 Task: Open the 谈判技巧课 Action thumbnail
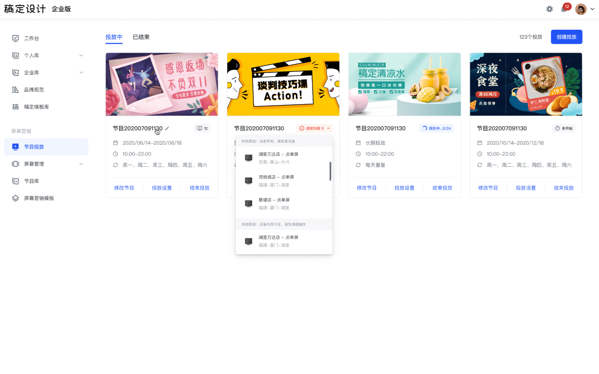click(x=283, y=84)
